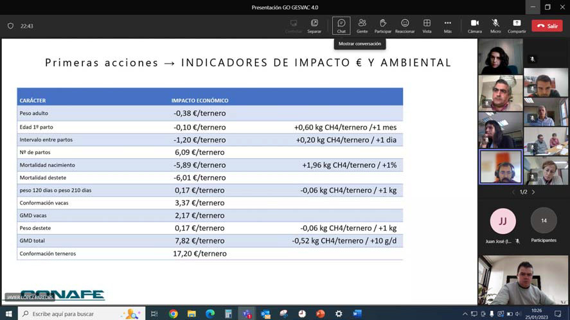This screenshot has width=570, height=320.
Task: Switch to Microsoft Teams on the taskbar
Action: click(247, 314)
